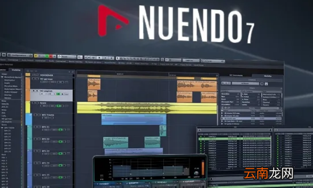Click the green toolbar state button
Image resolution: width=313 pixels, height=188 pixels.
tap(47, 56)
